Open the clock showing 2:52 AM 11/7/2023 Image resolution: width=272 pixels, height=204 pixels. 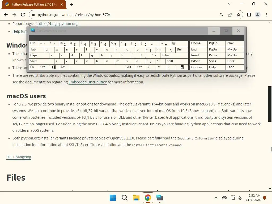tap(253, 198)
